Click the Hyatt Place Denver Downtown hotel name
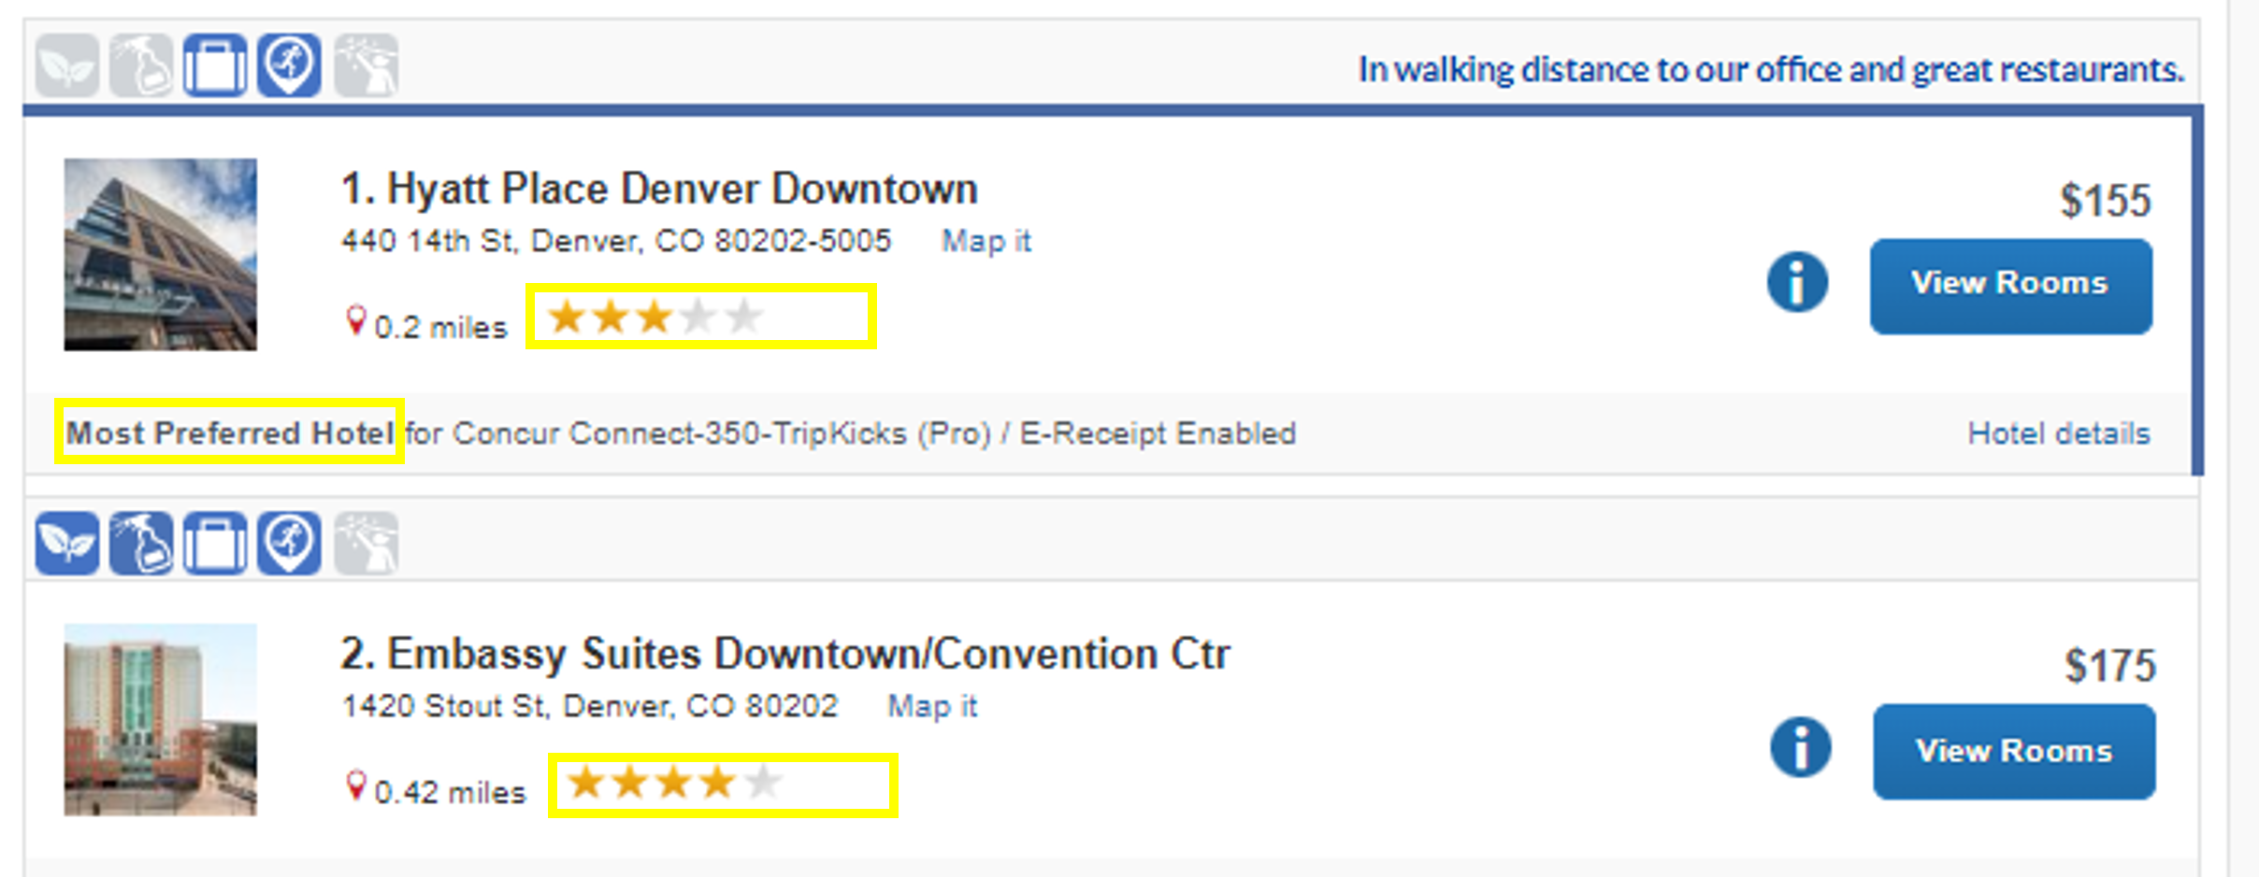This screenshot has width=2259, height=877. coord(659,189)
